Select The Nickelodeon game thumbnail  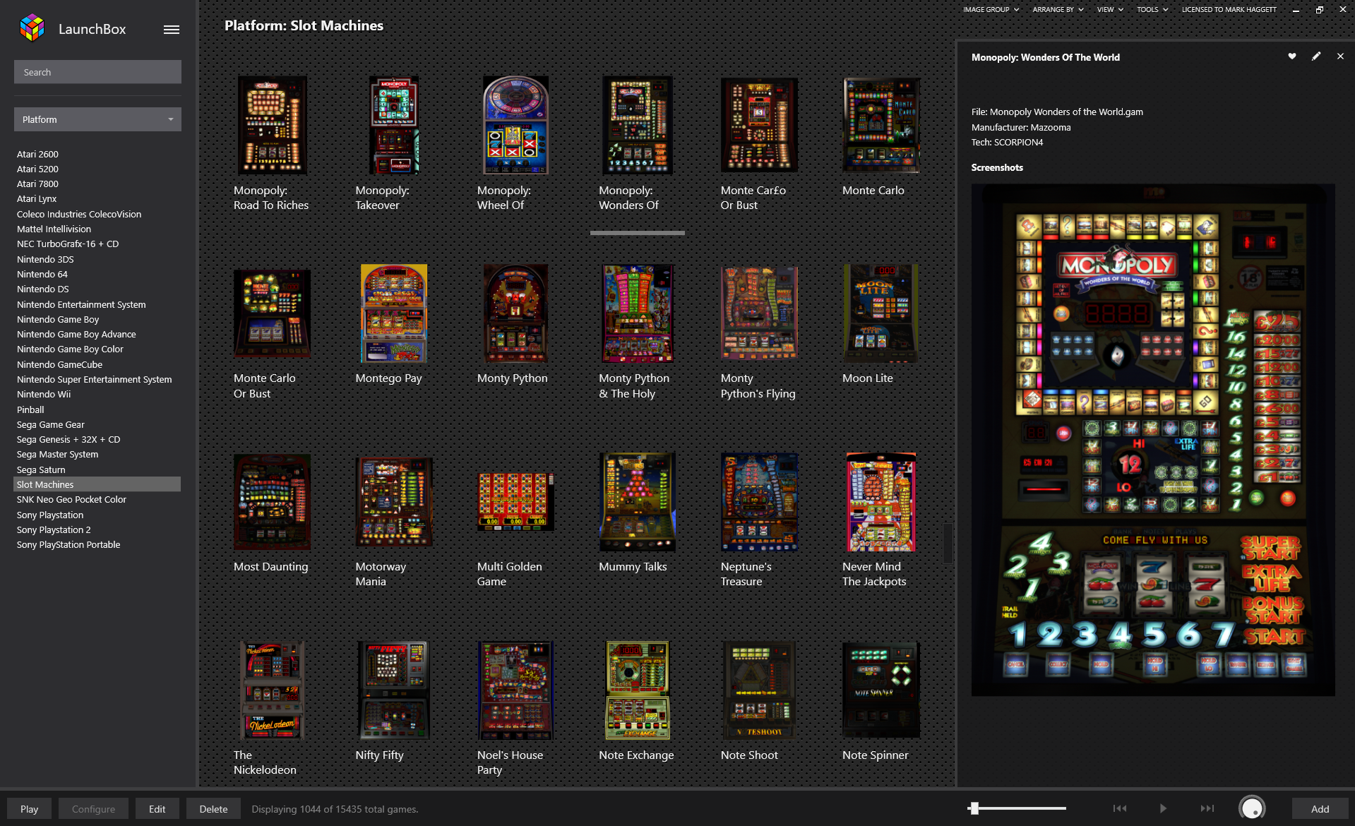pyautogui.click(x=272, y=690)
